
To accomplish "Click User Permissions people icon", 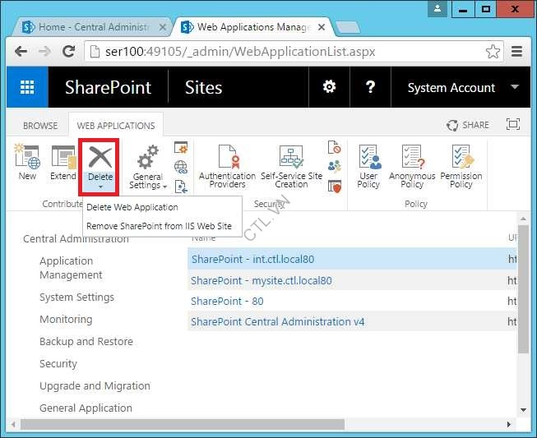I will [334, 167].
